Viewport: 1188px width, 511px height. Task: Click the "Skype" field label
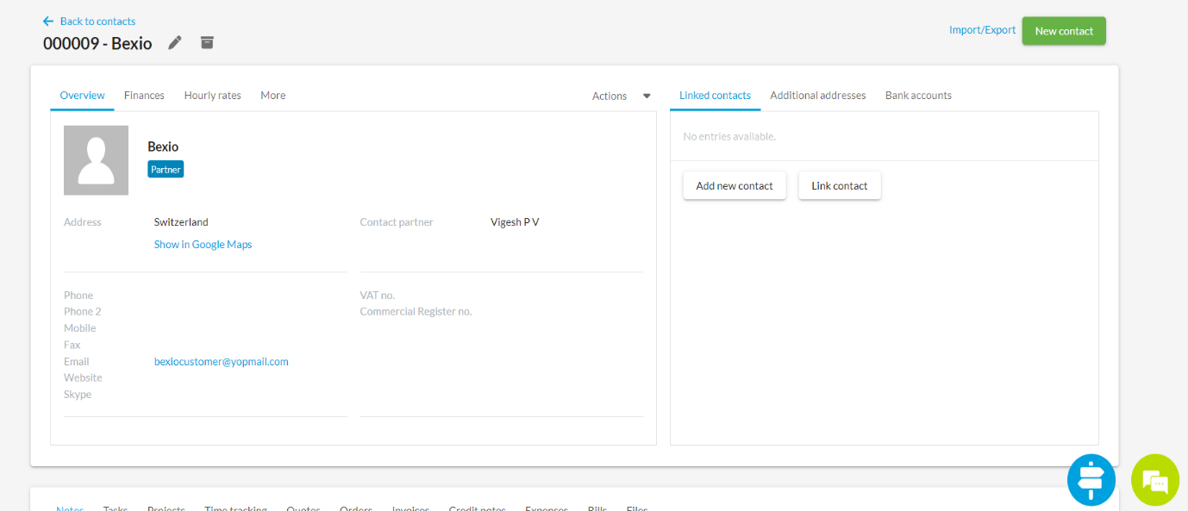(78, 395)
